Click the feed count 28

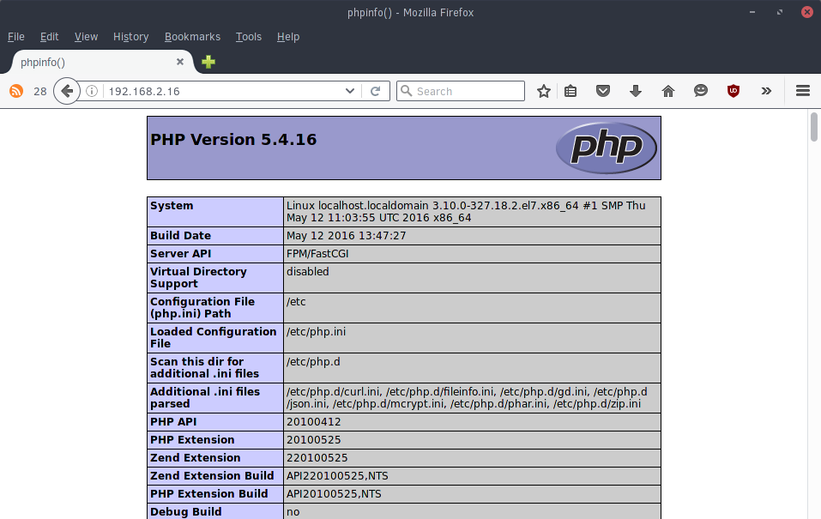point(39,91)
